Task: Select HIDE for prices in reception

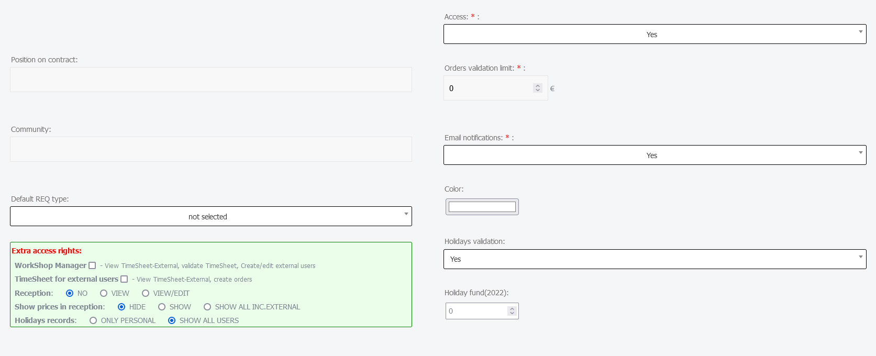Action: coord(121,307)
